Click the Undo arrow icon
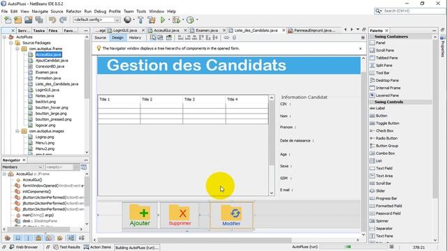This screenshot has width=447, height=251. tap(52, 20)
